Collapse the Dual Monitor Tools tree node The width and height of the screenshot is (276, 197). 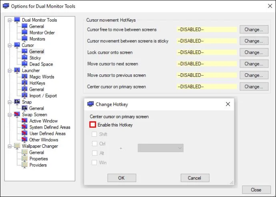coord(10,20)
